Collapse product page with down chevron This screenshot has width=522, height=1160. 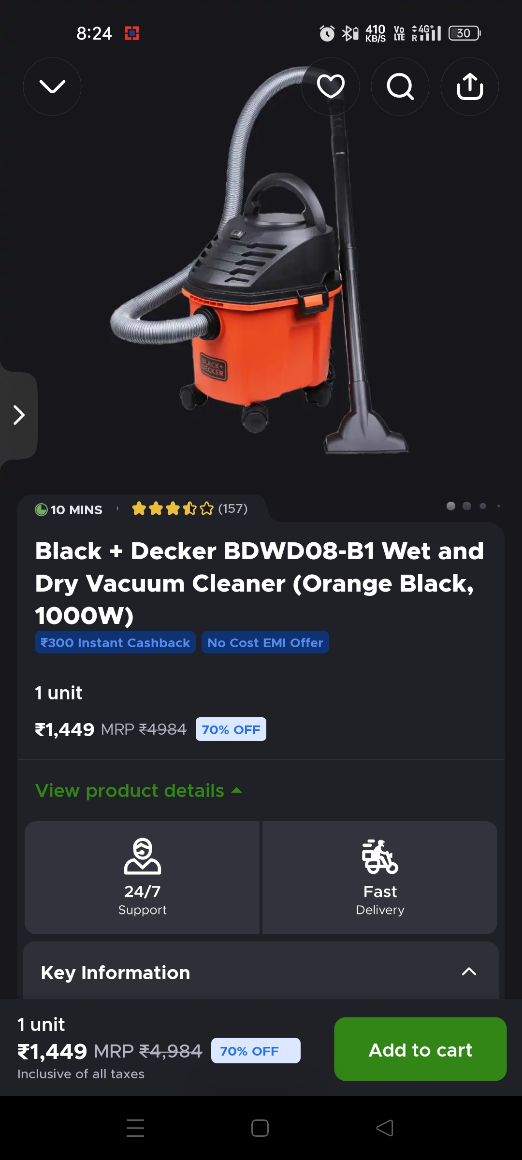click(x=52, y=87)
